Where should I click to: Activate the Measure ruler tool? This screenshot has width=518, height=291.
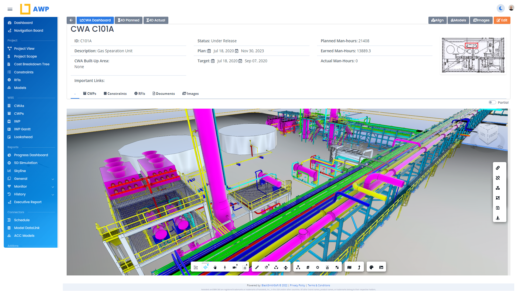tap(257, 267)
